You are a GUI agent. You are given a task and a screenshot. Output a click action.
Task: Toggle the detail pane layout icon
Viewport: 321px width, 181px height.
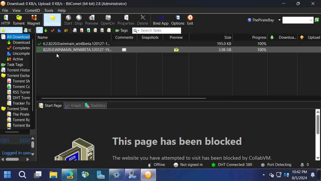39,30
